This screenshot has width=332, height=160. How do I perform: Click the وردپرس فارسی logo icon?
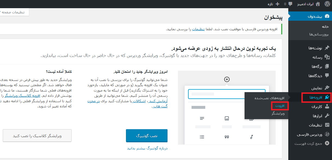click(327, 134)
